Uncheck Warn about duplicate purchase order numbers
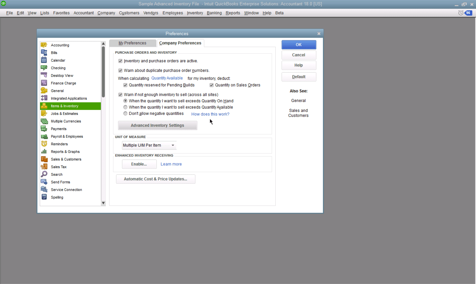The height and width of the screenshot is (284, 476). (120, 71)
